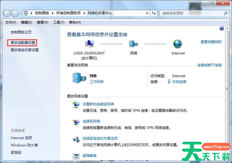The height and width of the screenshot is (163, 232).
Task: Click the 工作网络 network type link
Action: (97, 81)
